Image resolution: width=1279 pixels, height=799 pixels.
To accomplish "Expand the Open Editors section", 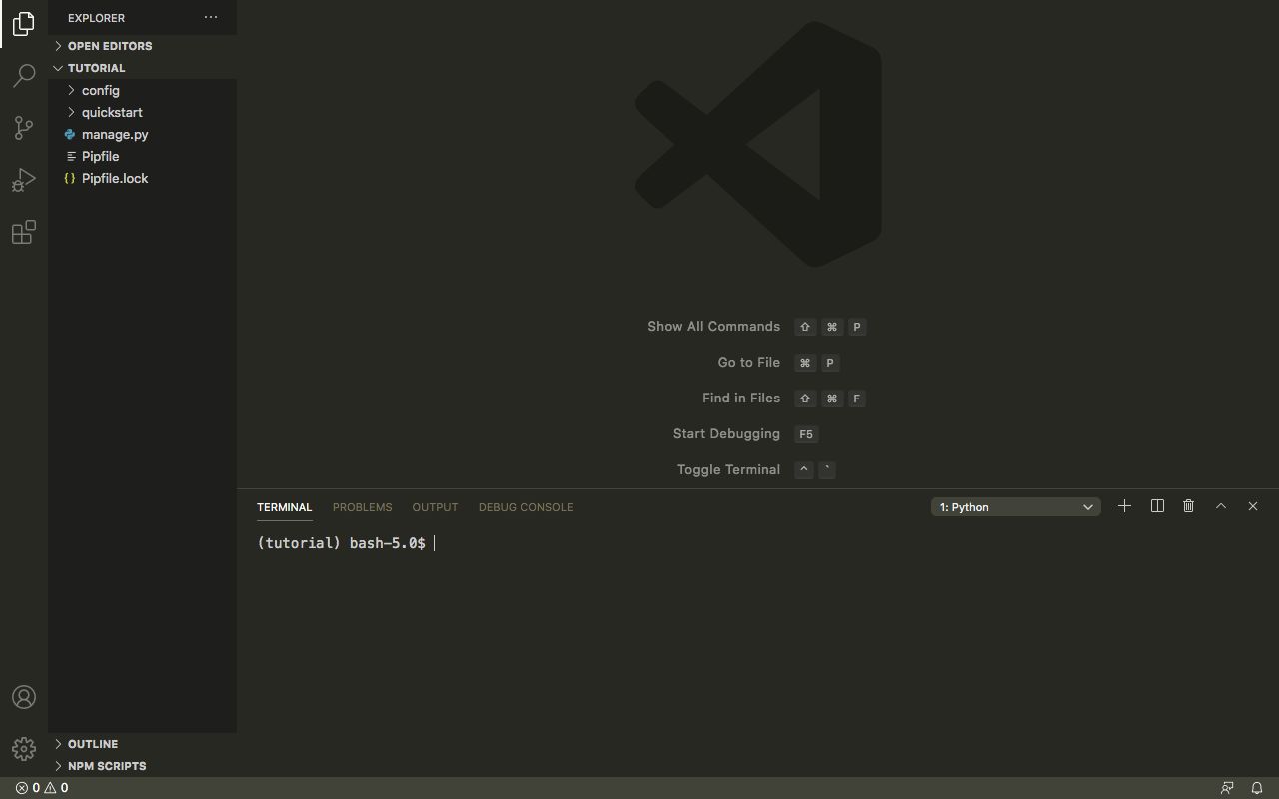I will click(x=142, y=46).
